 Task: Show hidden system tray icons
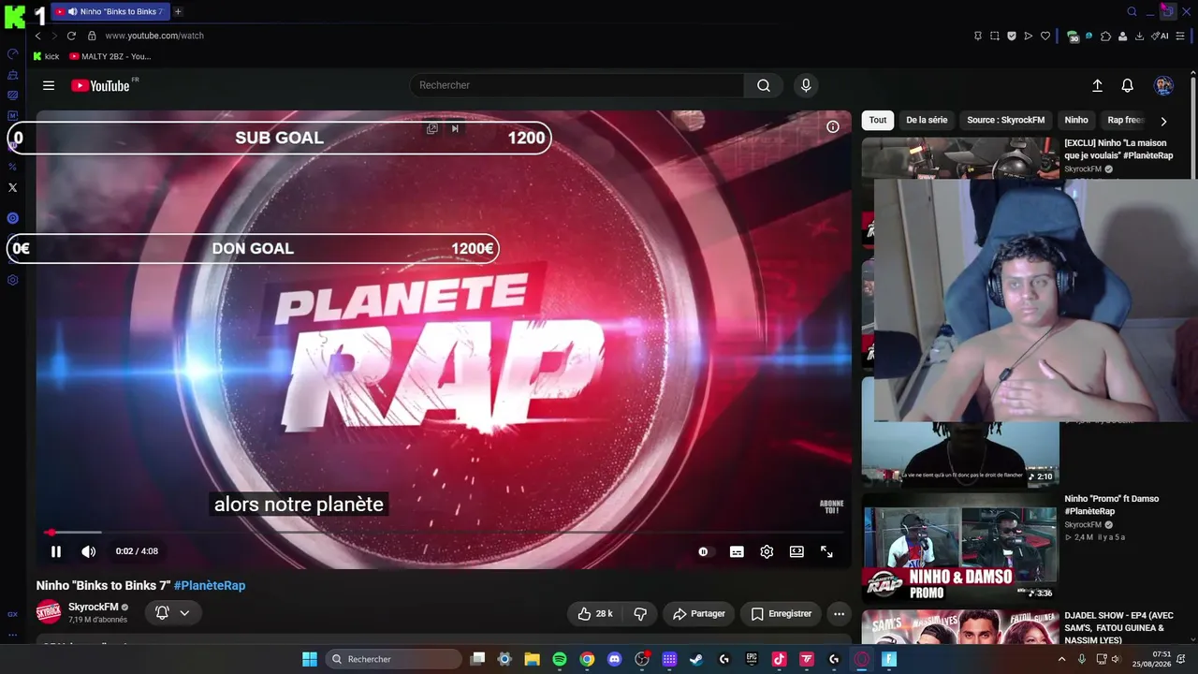(x=1061, y=659)
